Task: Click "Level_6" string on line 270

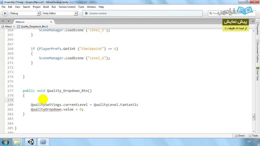Action: (x=97, y=58)
